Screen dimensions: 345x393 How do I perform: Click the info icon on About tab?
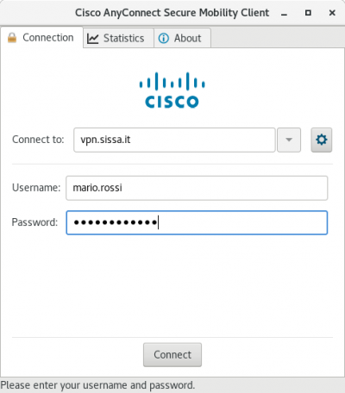click(x=164, y=38)
